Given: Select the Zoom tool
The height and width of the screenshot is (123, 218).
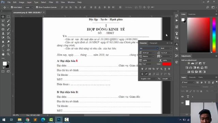Looking at the screenshot, I should pos(8,54).
